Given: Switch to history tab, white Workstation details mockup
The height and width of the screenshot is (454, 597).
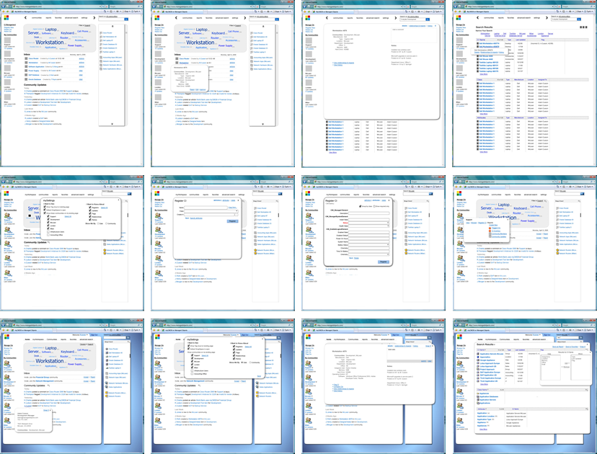Looking at the screenshot, I should pyautogui.click(x=430, y=26).
